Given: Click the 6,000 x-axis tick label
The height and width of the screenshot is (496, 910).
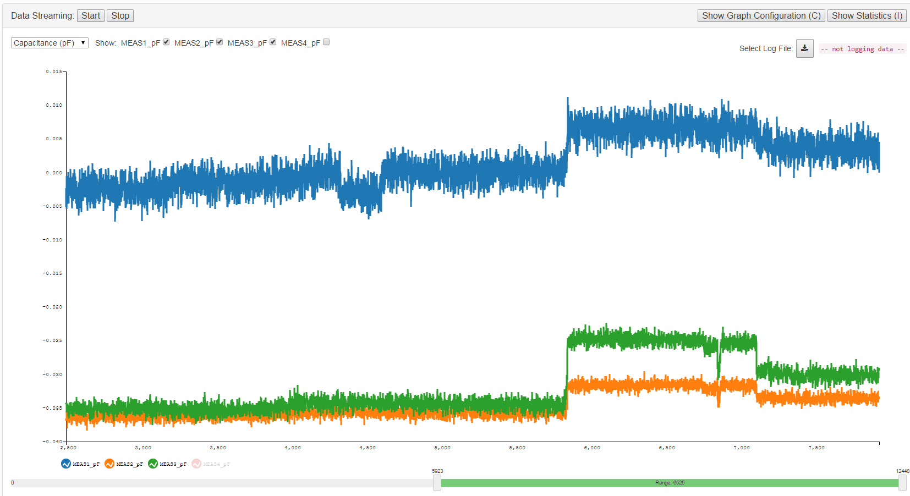Looking at the screenshot, I should pos(592,448).
